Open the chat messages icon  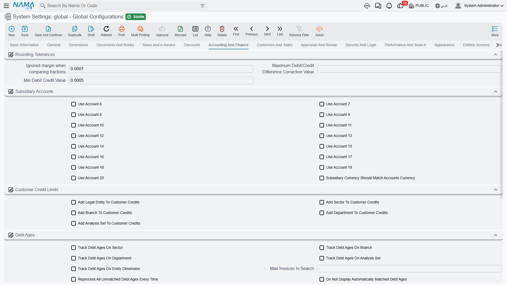tap(378, 6)
